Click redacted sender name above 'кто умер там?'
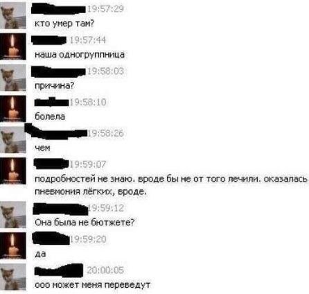Screen dimensions: 309x294 click(x=59, y=9)
